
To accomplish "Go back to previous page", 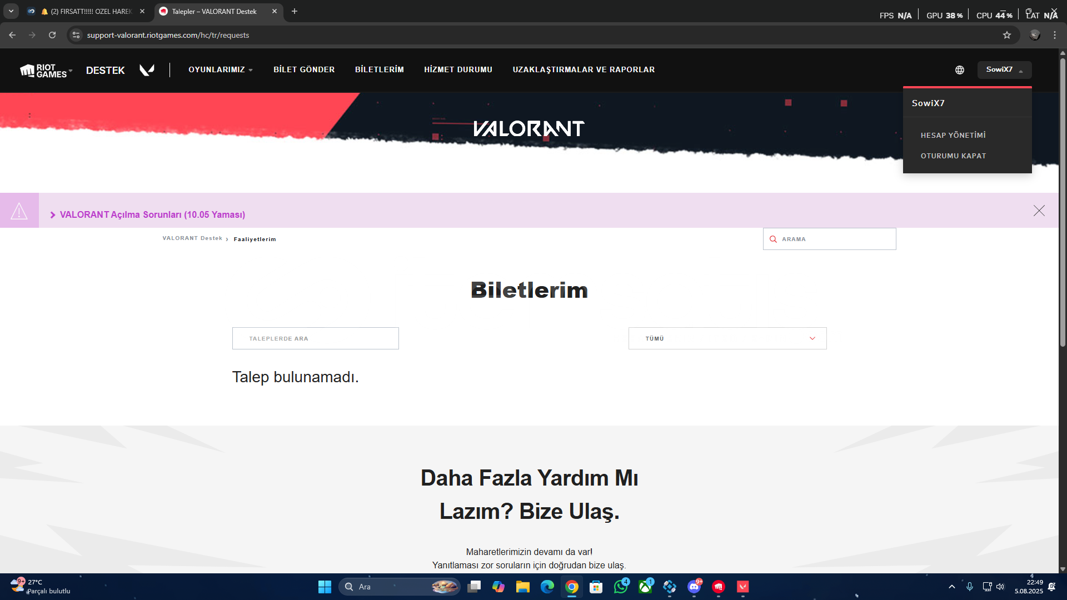I will tap(12, 35).
